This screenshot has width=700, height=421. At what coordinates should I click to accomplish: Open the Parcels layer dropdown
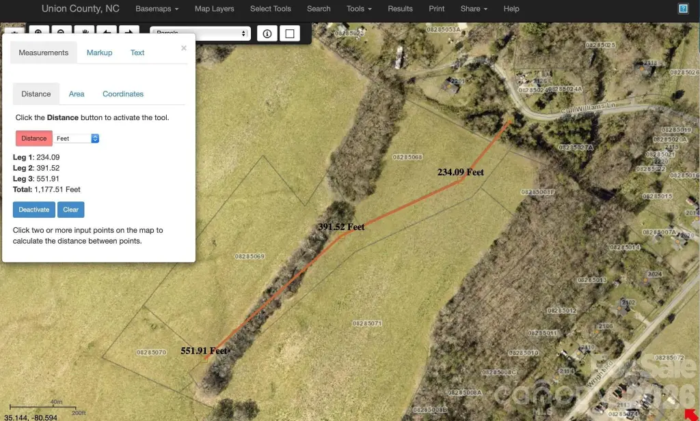pos(200,33)
